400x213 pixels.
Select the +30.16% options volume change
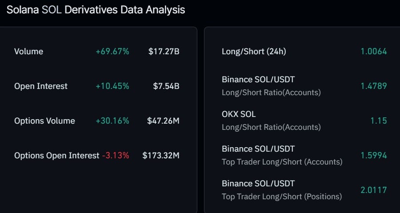point(112,121)
